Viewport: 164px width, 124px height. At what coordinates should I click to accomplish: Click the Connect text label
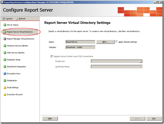[9, 19]
